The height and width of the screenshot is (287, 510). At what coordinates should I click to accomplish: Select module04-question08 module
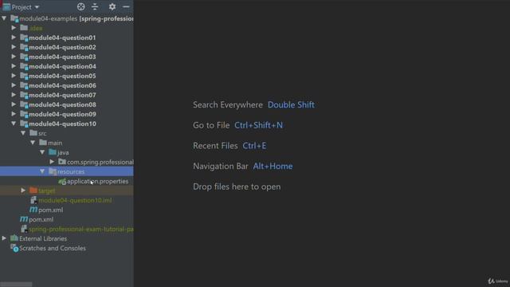[x=62, y=104]
